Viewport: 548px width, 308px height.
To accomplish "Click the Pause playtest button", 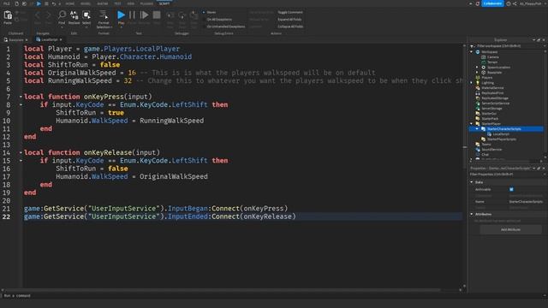I will pos(132,15).
